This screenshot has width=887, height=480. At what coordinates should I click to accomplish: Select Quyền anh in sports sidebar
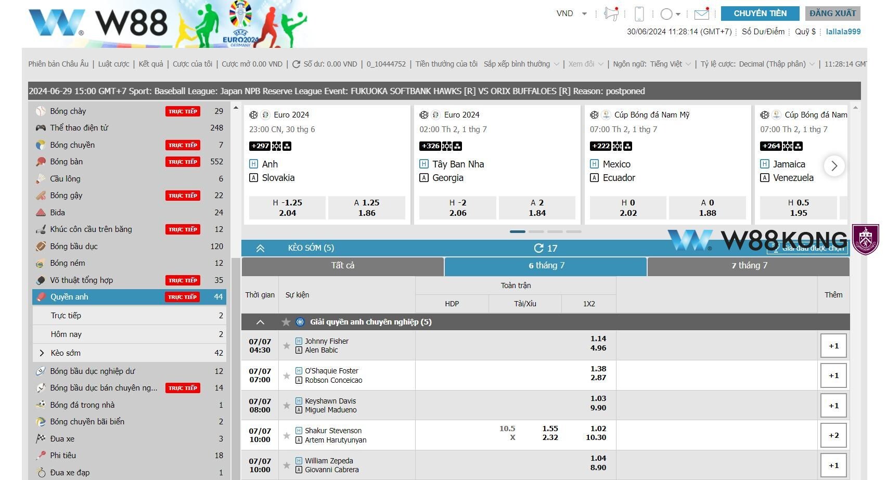point(130,297)
